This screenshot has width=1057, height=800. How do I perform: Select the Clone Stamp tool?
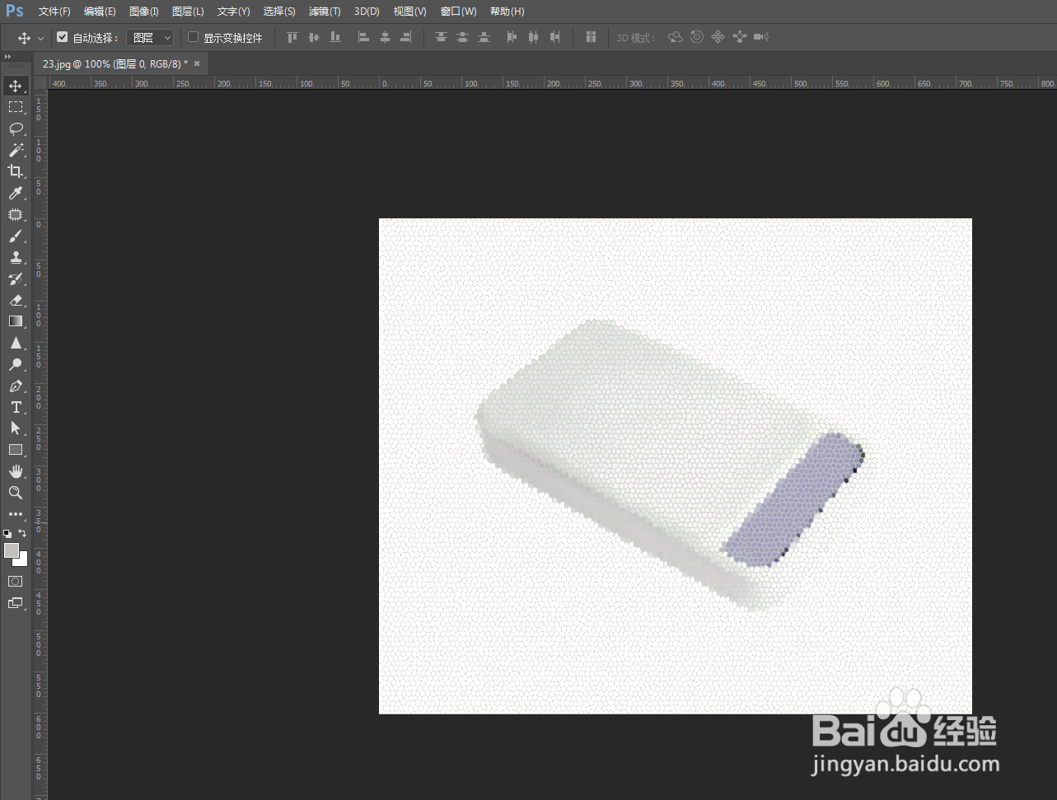pyautogui.click(x=16, y=257)
